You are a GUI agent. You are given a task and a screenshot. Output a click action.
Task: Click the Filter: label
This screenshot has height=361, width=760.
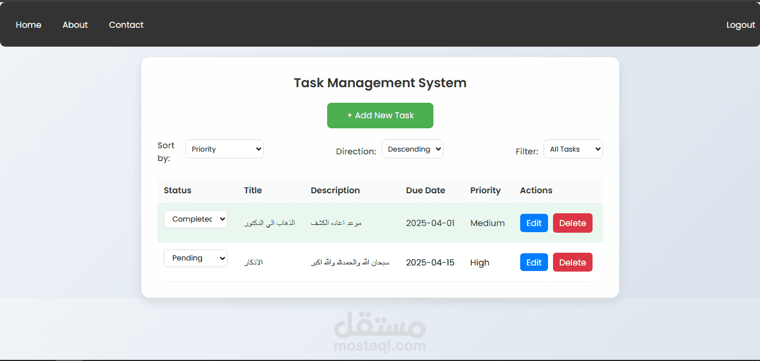[527, 151]
